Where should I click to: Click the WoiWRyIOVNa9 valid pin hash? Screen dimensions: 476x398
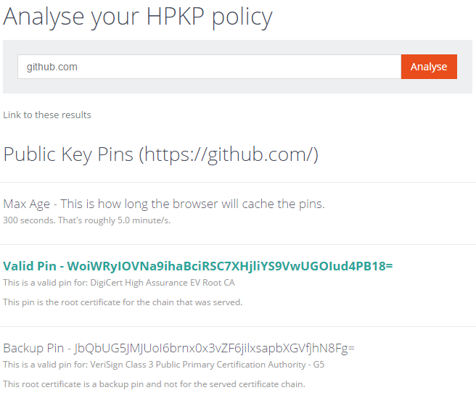tap(230, 266)
